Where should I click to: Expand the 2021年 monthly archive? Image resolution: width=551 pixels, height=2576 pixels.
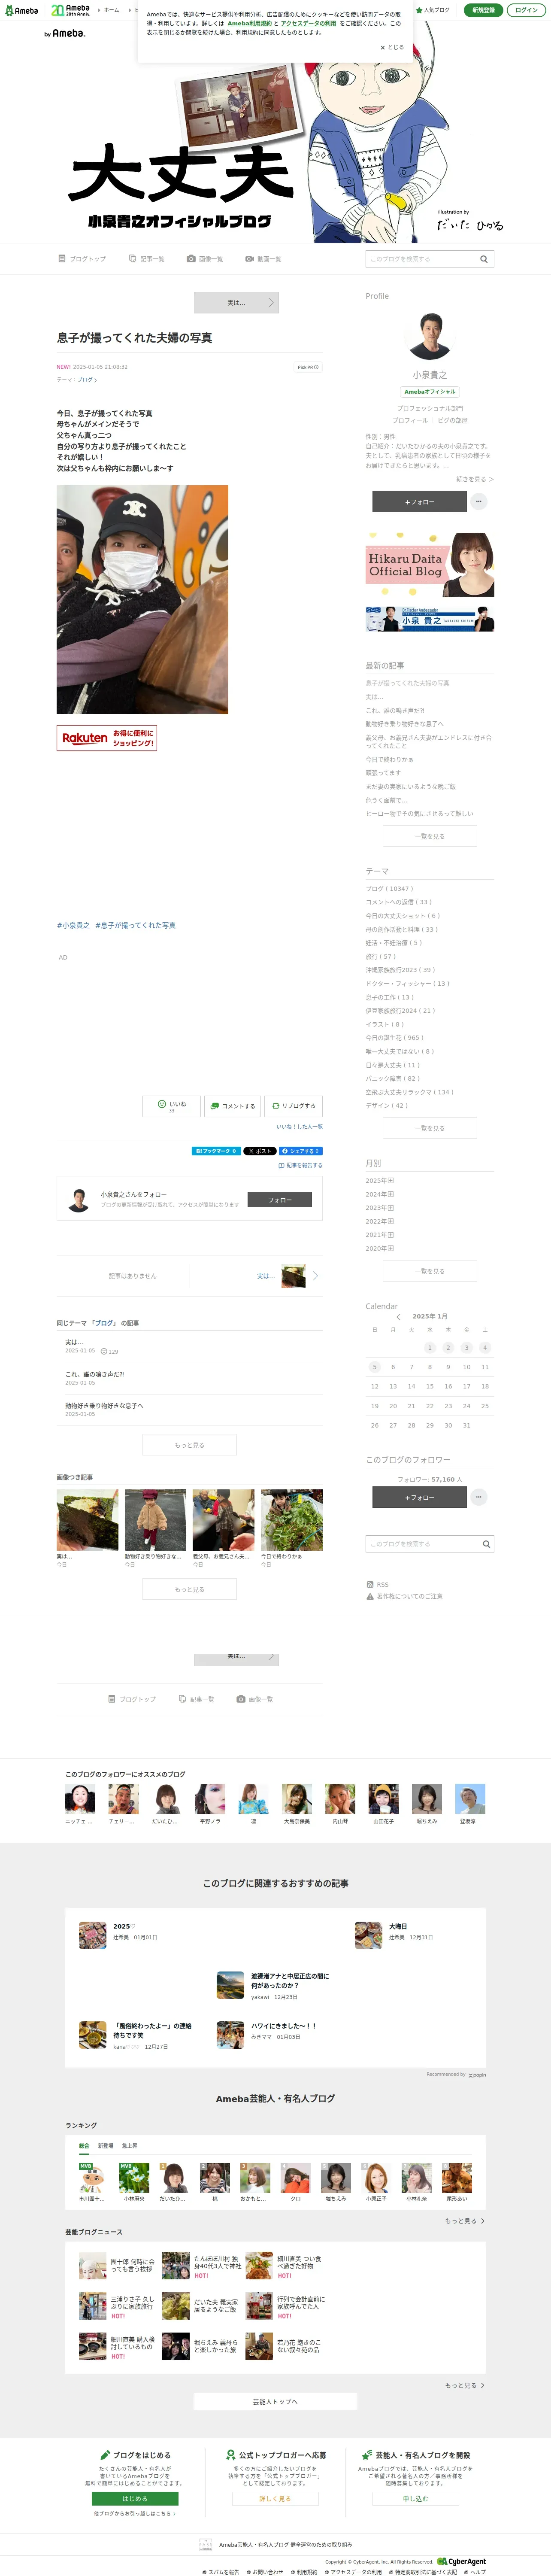tap(380, 1235)
